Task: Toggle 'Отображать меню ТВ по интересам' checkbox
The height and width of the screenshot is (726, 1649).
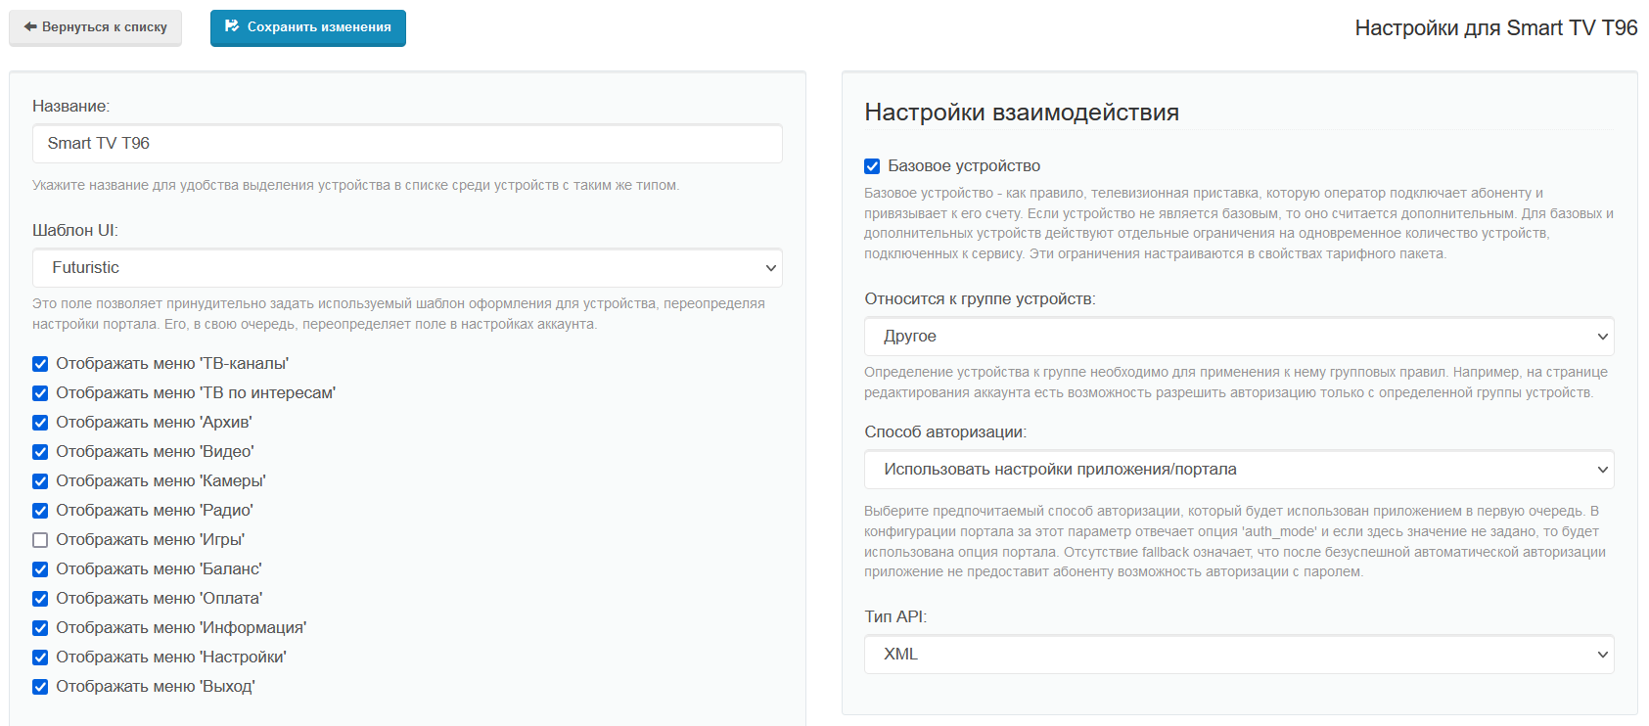Action: (x=40, y=393)
